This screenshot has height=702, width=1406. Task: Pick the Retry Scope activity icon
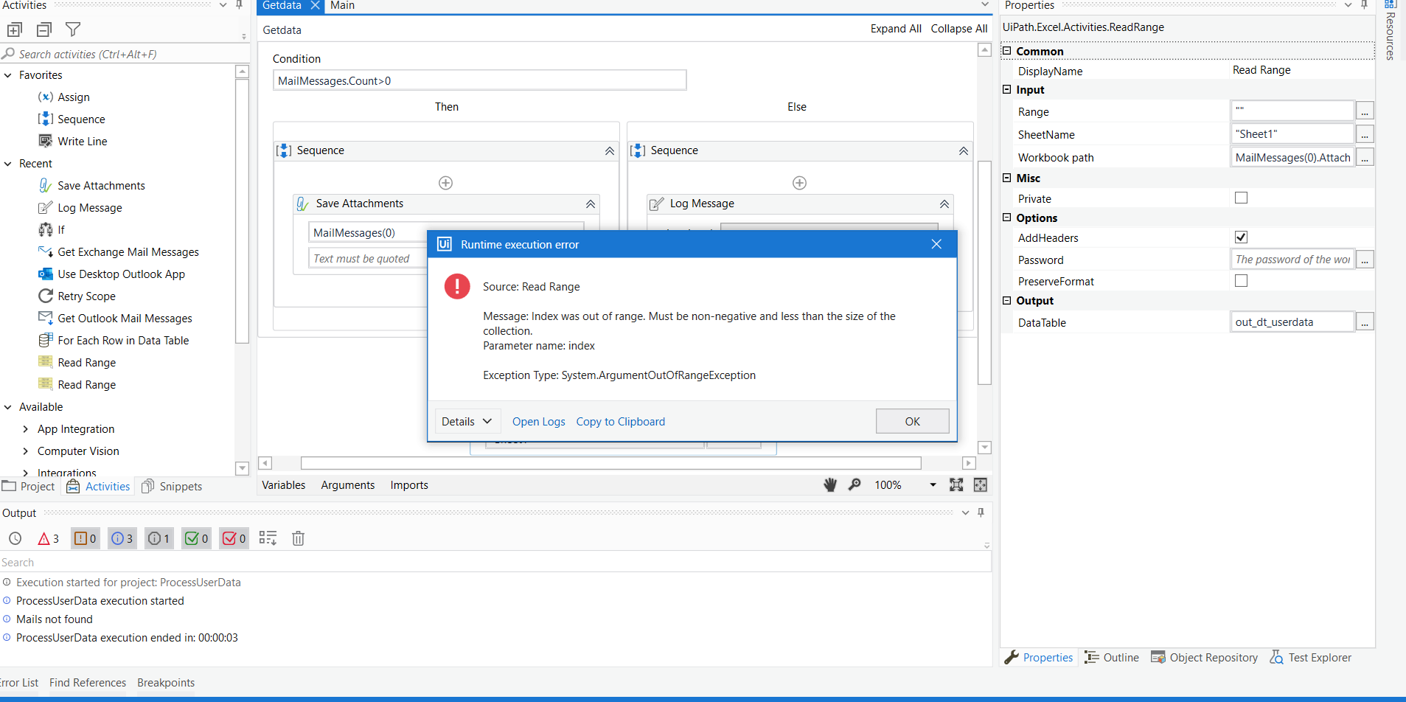pos(46,296)
